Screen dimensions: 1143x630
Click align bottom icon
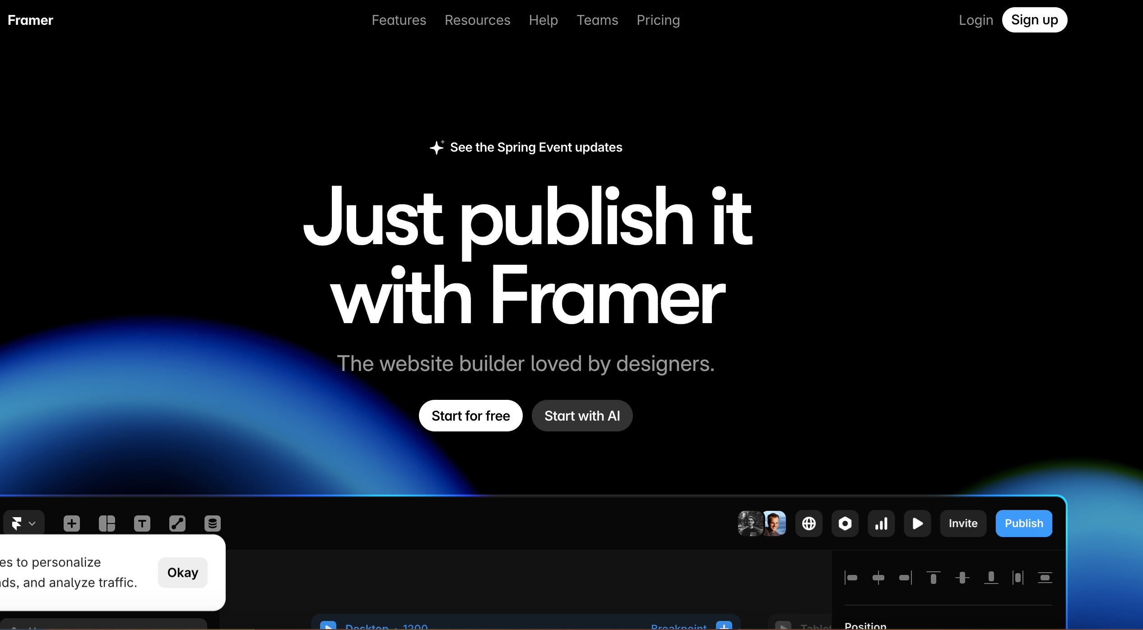tap(991, 578)
